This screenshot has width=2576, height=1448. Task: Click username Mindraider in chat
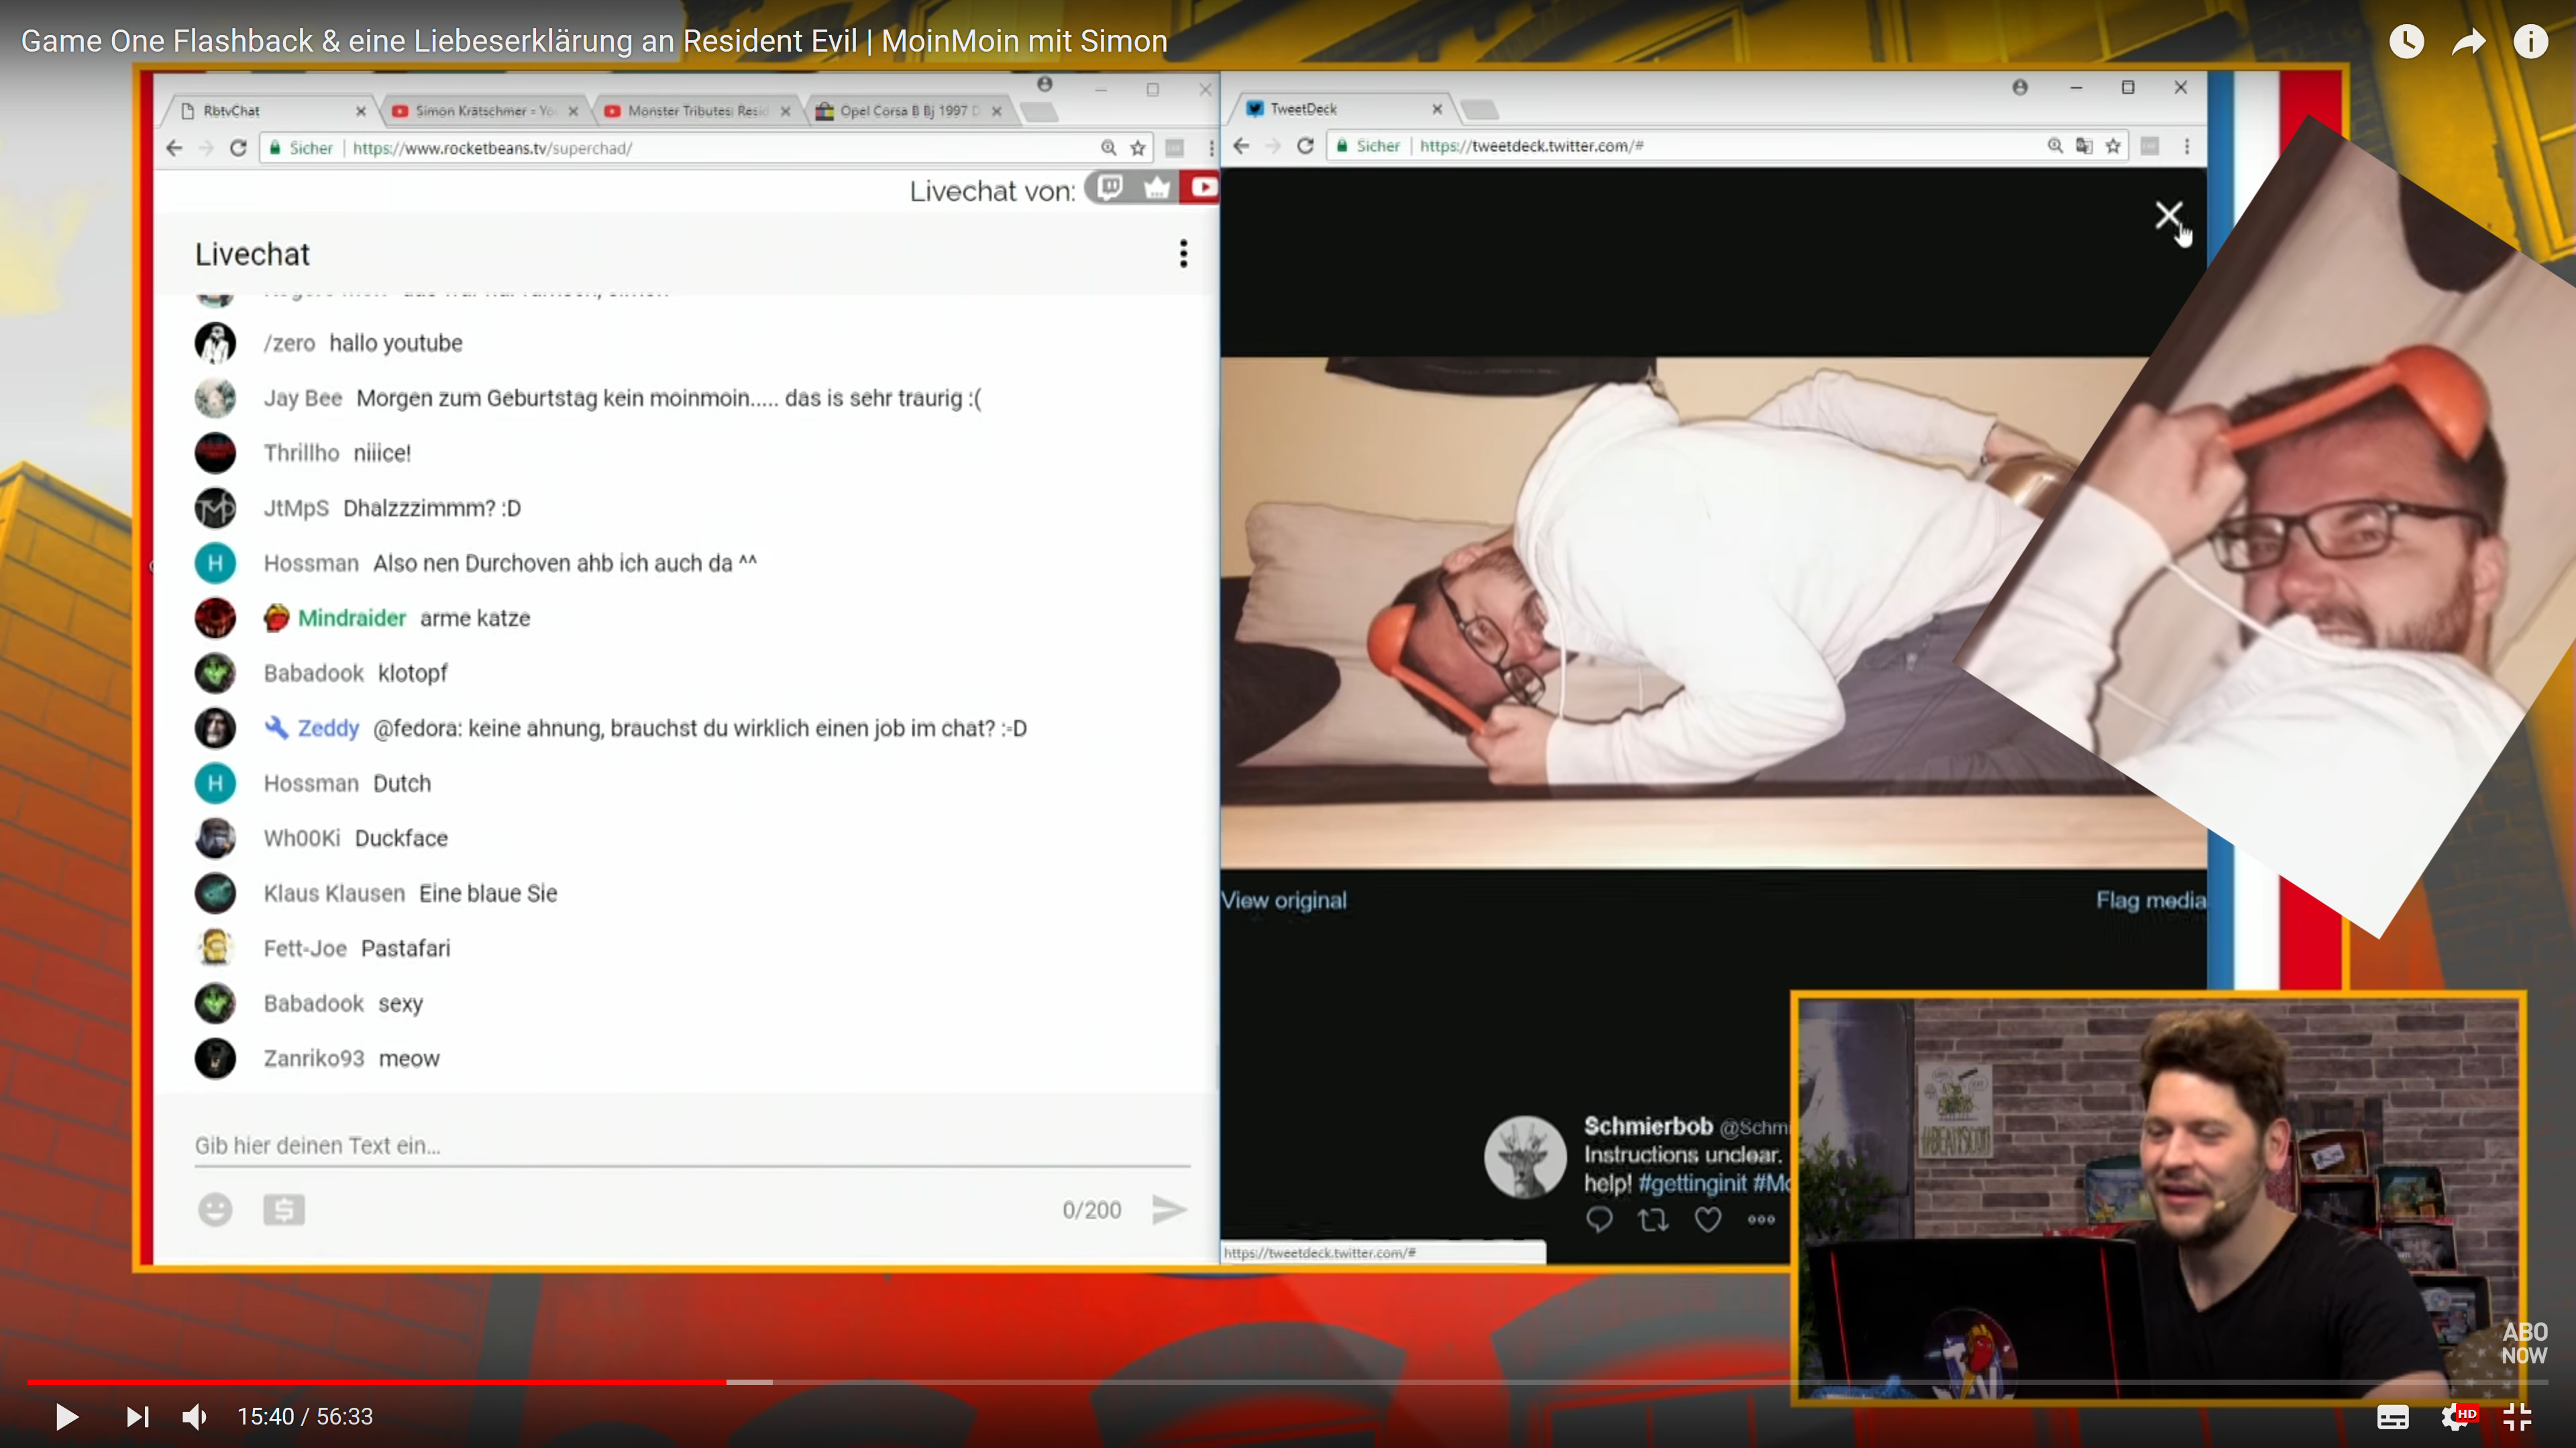coord(352,619)
